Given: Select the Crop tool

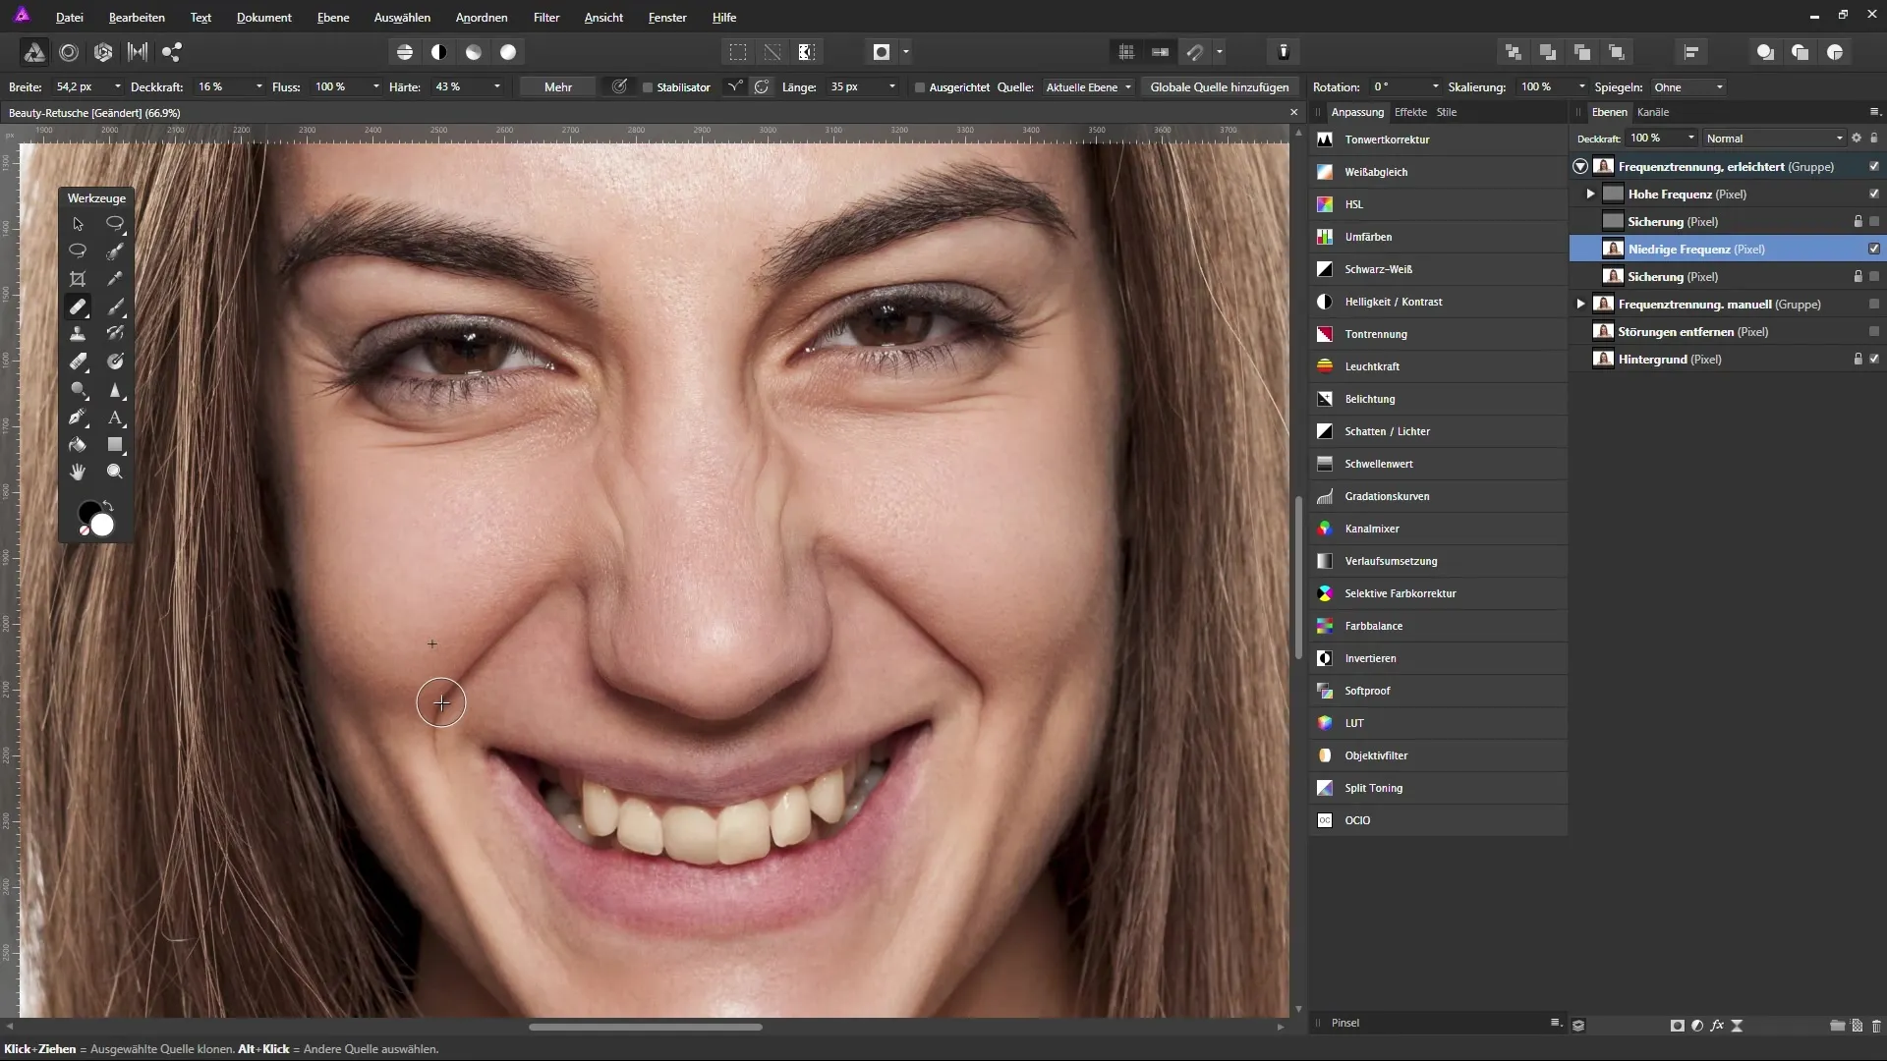Looking at the screenshot, I should coord(78,279).
